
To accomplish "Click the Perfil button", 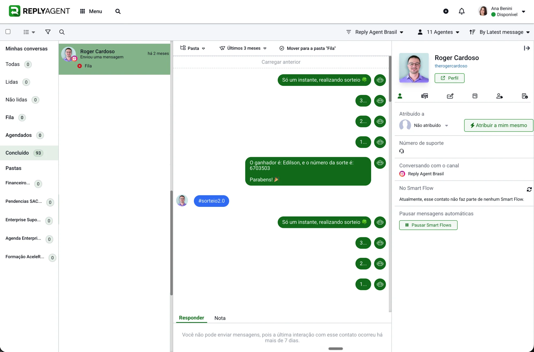I will pos(450,78).
